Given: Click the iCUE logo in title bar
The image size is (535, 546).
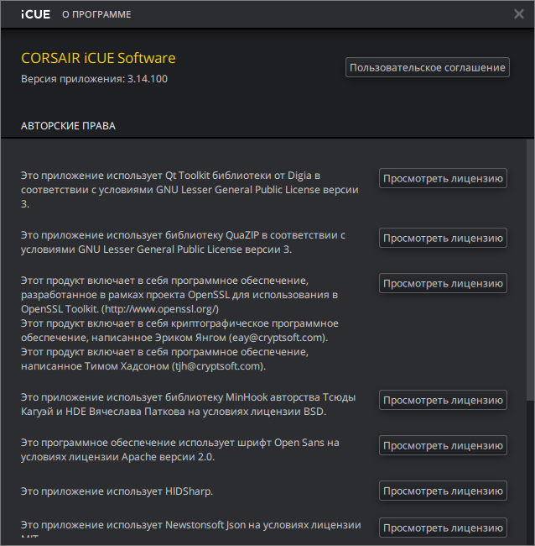Looking at the screenshot, I should (x=36, y=14).
